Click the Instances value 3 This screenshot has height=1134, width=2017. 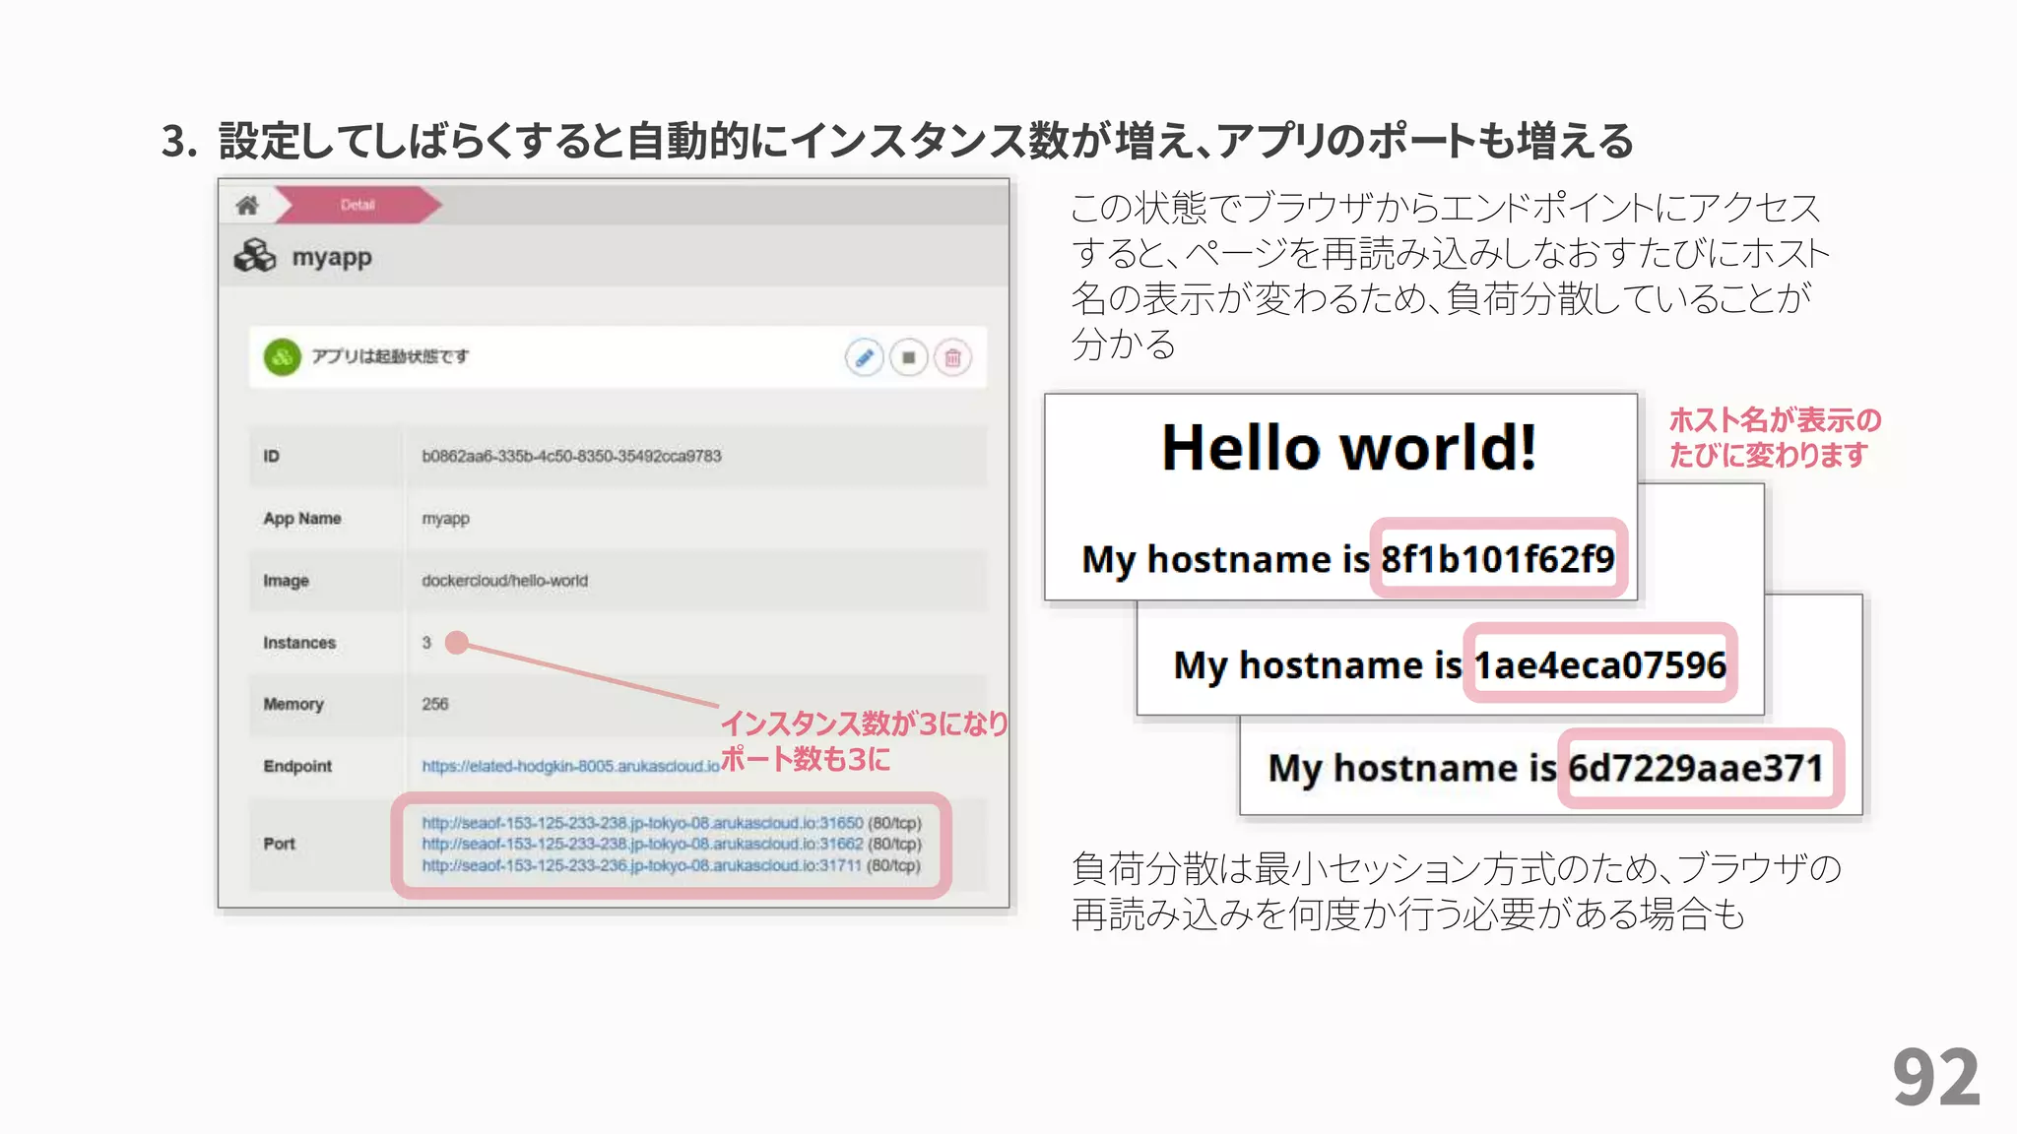(x=426, y=642)
